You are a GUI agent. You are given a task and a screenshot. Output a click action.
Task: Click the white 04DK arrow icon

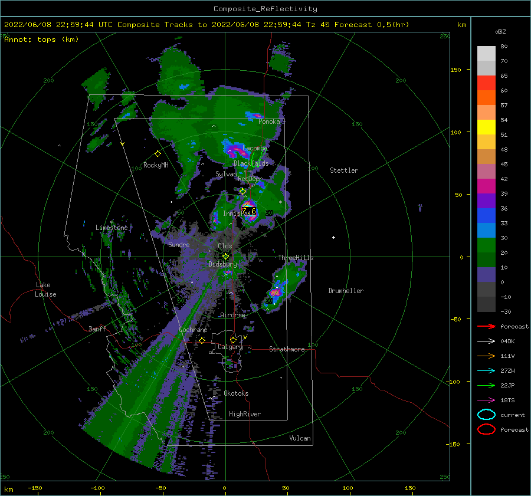[486, 341]
